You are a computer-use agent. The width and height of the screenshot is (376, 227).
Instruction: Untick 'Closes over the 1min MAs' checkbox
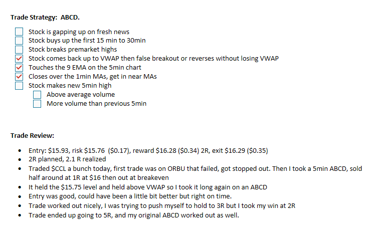click(x=20, y=77)
